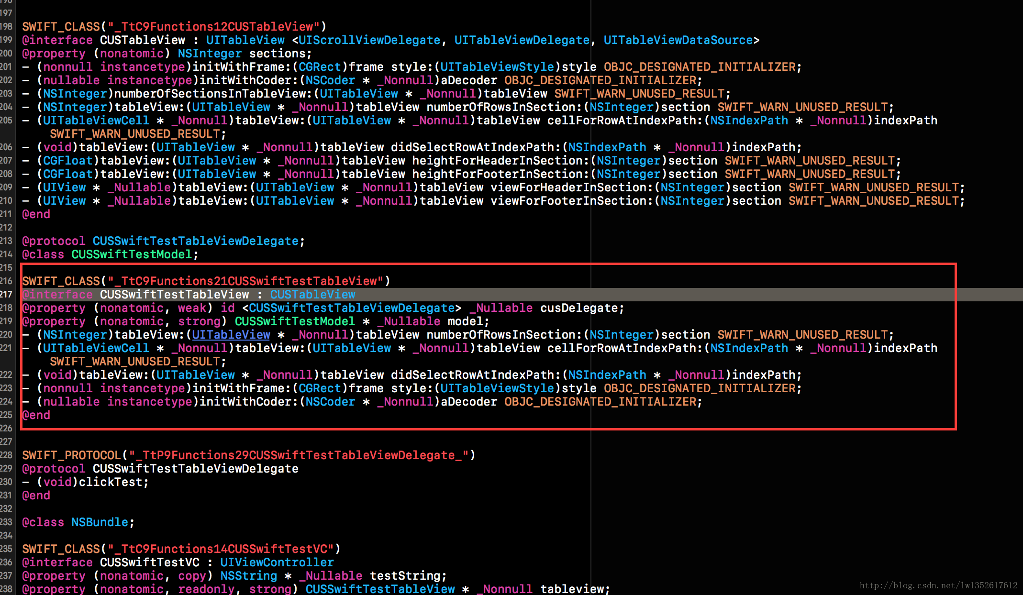Click the @end keyword on line 231
The image size is (1023, 595).
(x=36, y=496)
